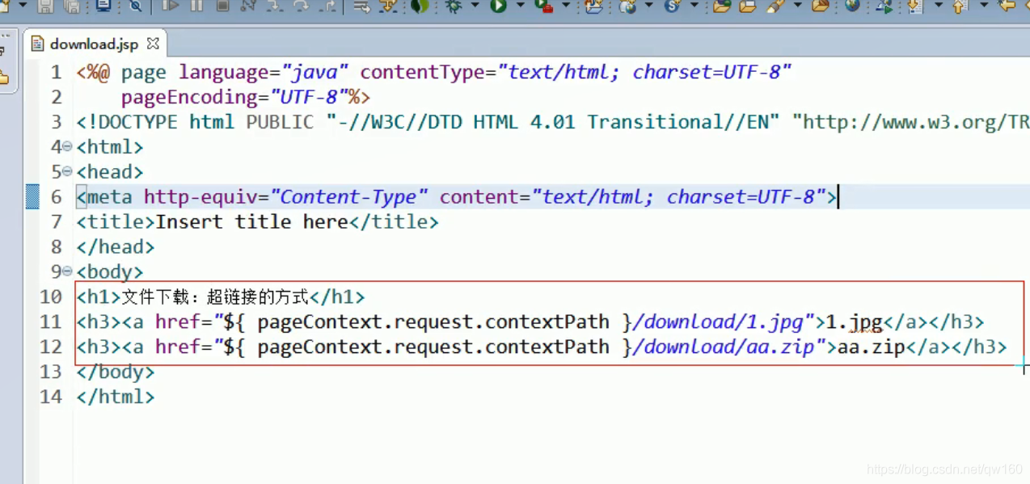Click the Terminate stop icon

point(222,6)
